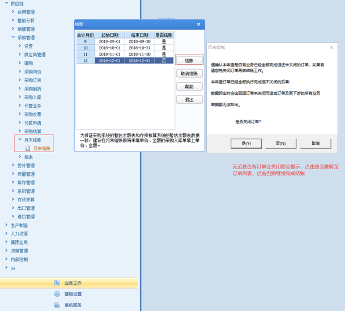Screen dimensions: 345x311
Task: Select the 库存管理 tree item
Action: [x=26, y=183]
